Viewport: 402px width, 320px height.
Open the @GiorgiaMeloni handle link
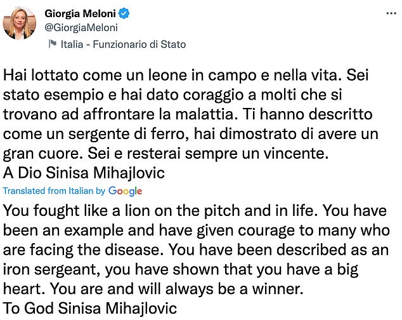81,28
